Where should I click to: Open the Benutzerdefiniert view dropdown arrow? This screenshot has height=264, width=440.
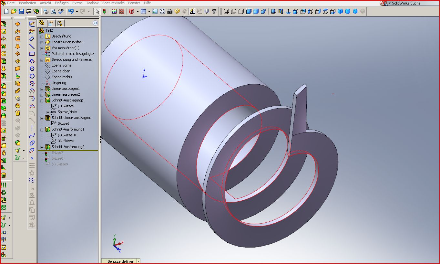tap(138, 261)
